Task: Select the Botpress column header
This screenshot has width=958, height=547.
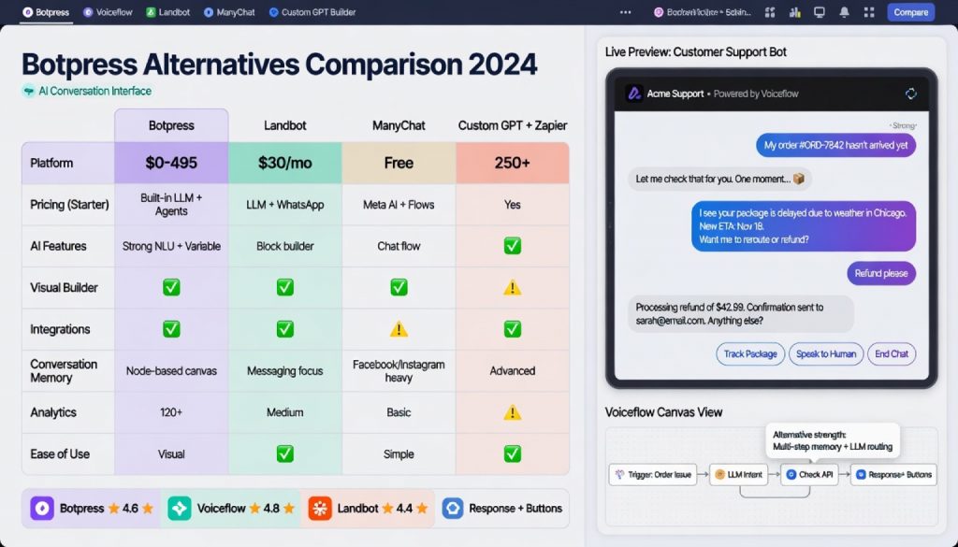Action: (171, 125)
